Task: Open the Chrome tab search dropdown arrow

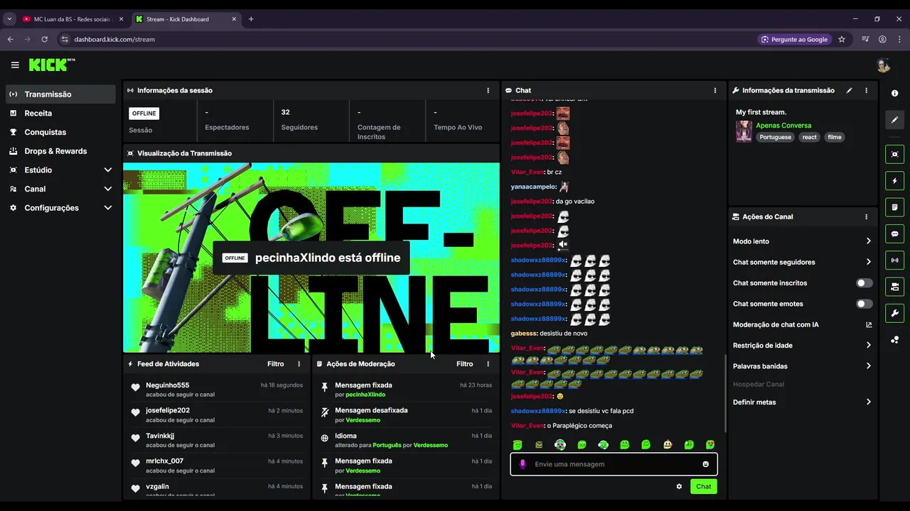Action: 9,19
